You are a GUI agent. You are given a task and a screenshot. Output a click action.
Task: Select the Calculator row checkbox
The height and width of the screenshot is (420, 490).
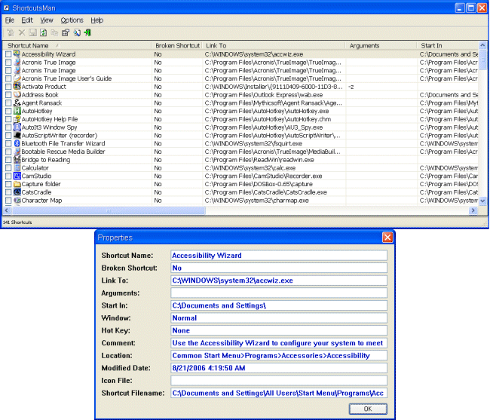(8, 168)
